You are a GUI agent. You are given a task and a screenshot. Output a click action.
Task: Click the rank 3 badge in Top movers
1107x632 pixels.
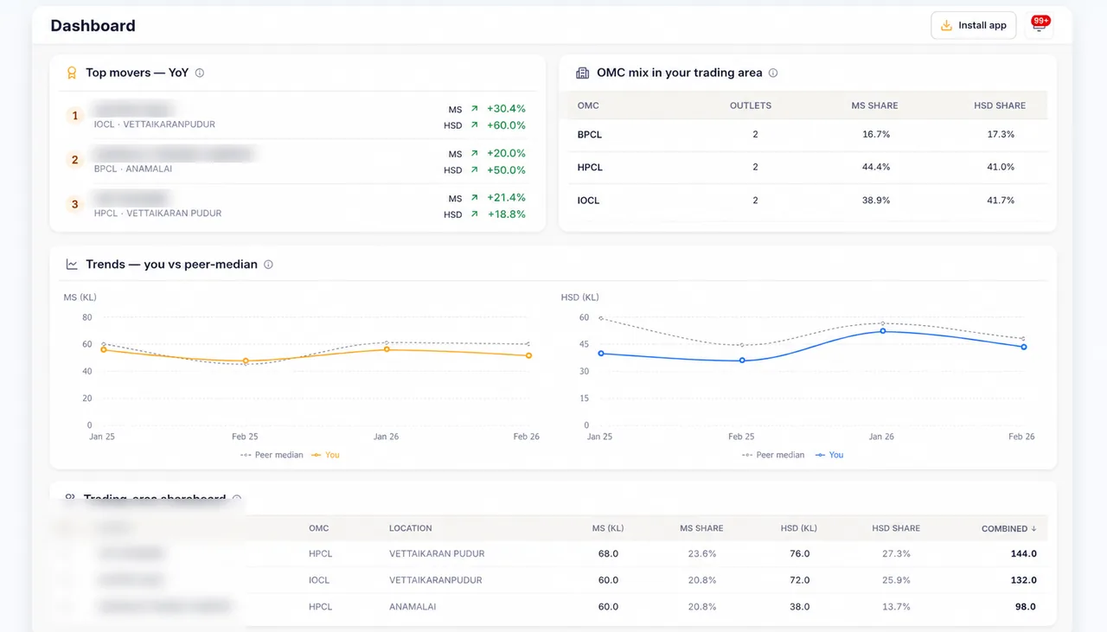[75, 205]
